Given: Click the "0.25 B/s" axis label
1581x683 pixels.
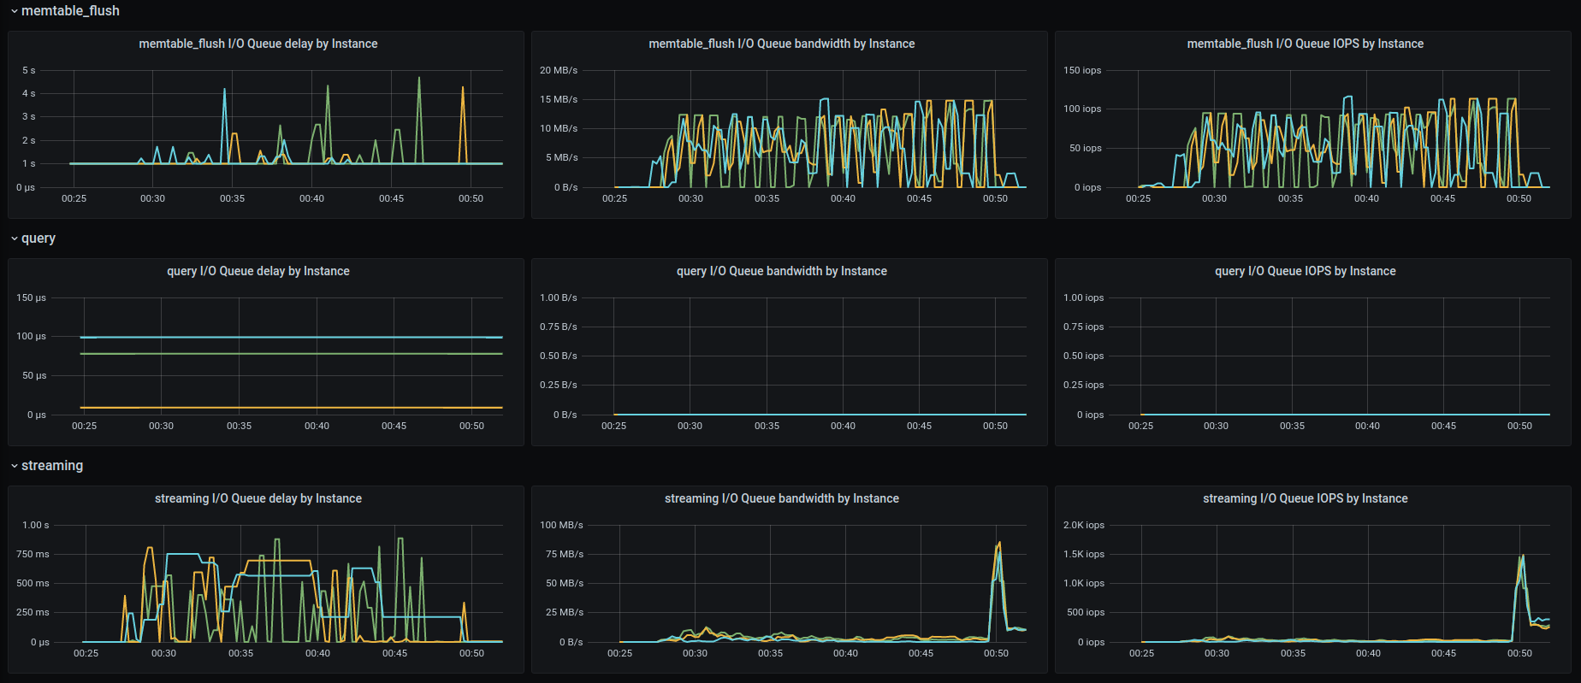Looking at the screenshot, I should tap(559, 385).
